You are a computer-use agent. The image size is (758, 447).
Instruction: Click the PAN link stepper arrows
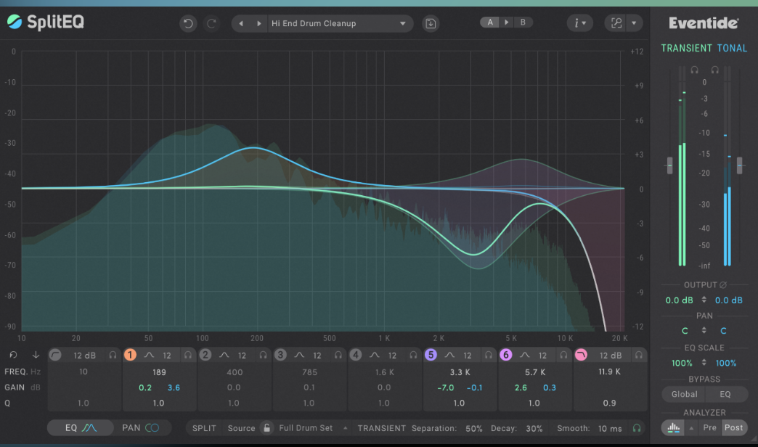pos(704,330)
